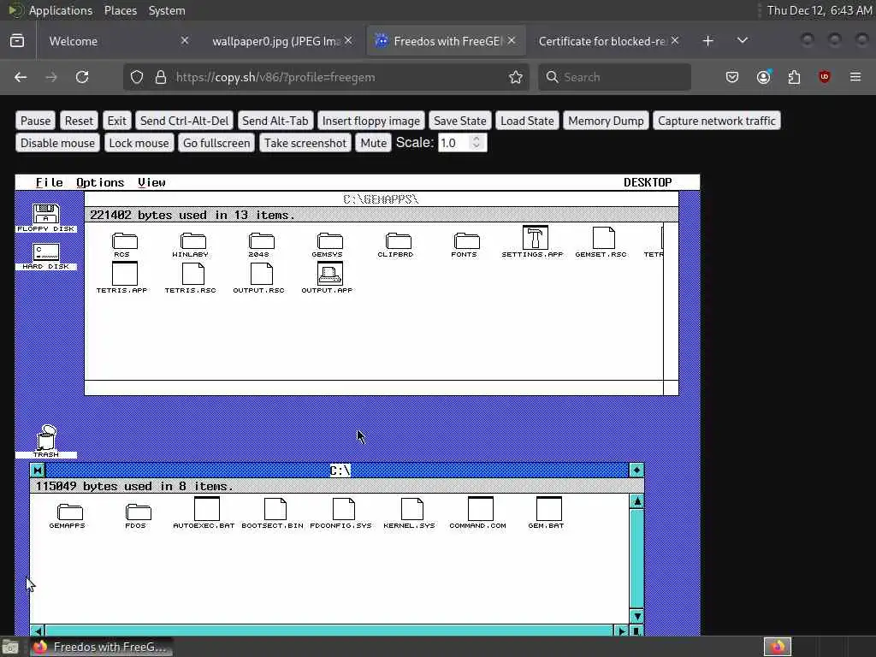Select the GEMSET.RSC file icon
876x657 pixels.
point(603,238)
